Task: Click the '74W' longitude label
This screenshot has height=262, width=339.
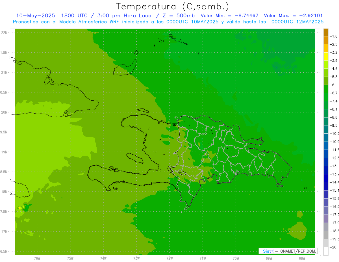Action: pyautogui.click(x=103, y=258)
